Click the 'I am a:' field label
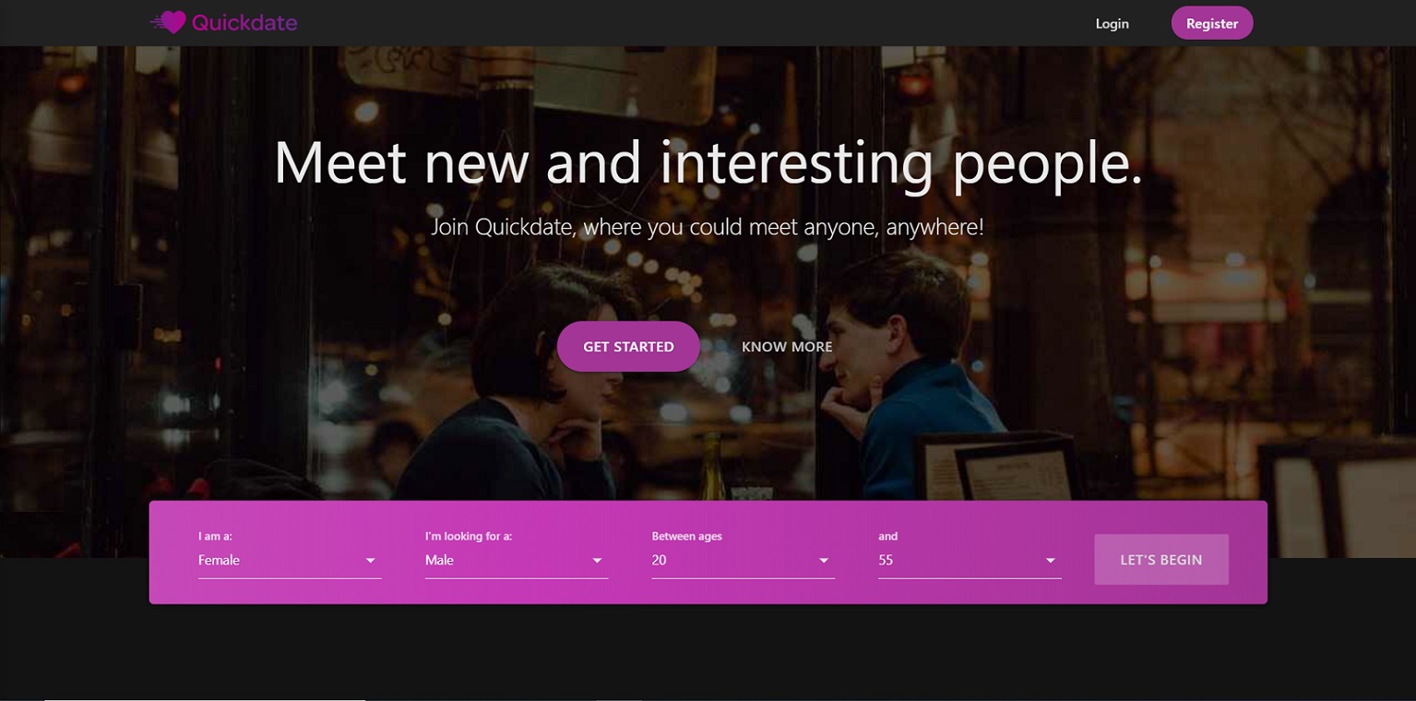Viewport: 1416px width, 701px height. click(x=215, y=536)
